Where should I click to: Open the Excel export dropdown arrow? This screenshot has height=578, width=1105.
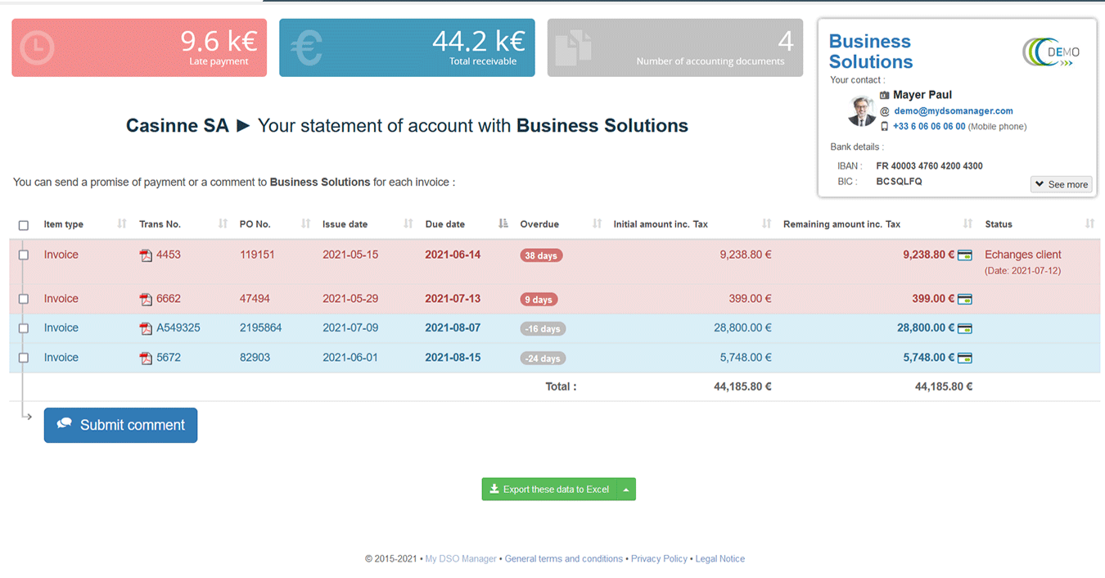click(x=625, y=490)
